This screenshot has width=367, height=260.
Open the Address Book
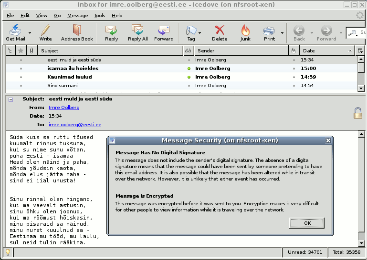click(77, 33)
